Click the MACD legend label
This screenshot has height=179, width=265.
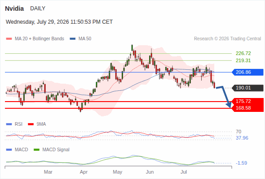click(22, 150)
